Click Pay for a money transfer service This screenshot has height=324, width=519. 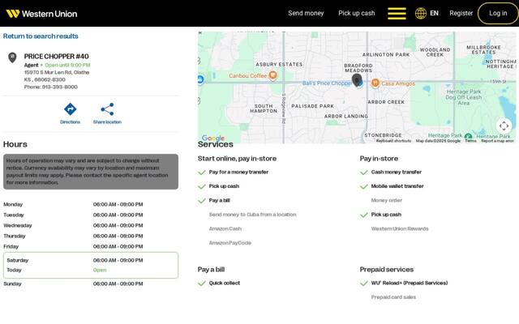pos(238,172)
